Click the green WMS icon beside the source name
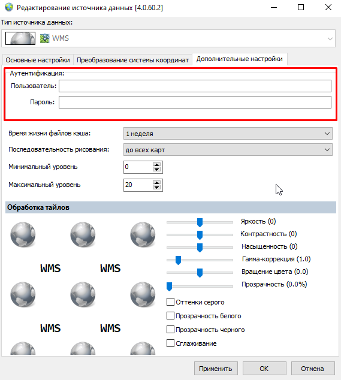 click(44, 38)
